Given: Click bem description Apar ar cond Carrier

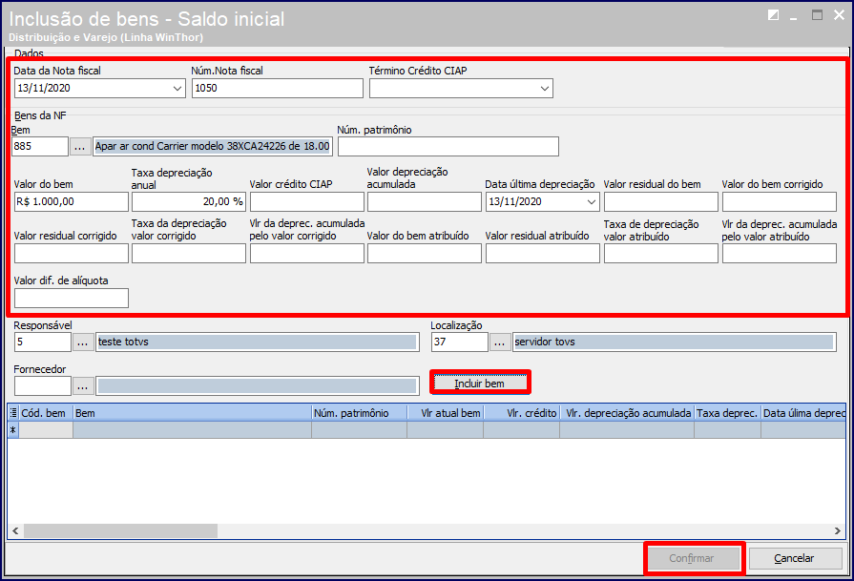Looking at the screenshot, I should pos(213,147).
